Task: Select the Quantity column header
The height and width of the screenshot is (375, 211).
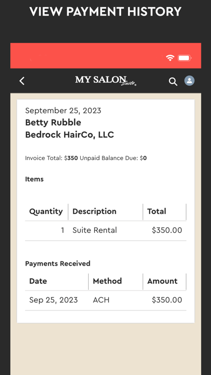Action: 46,211
